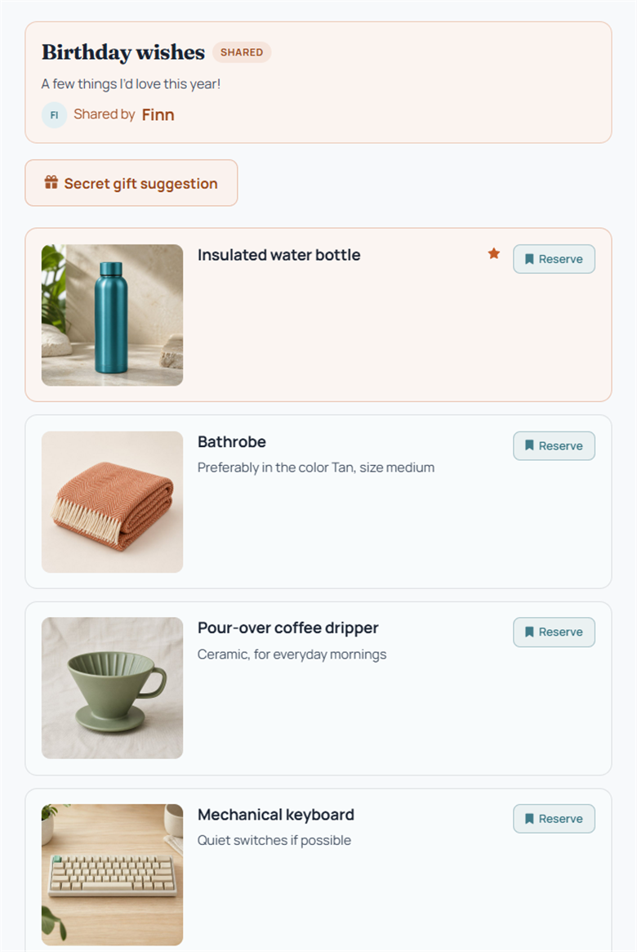The image size is (637, 952).
Task: Open the mechanical keyboard photo
Action: 112,874
